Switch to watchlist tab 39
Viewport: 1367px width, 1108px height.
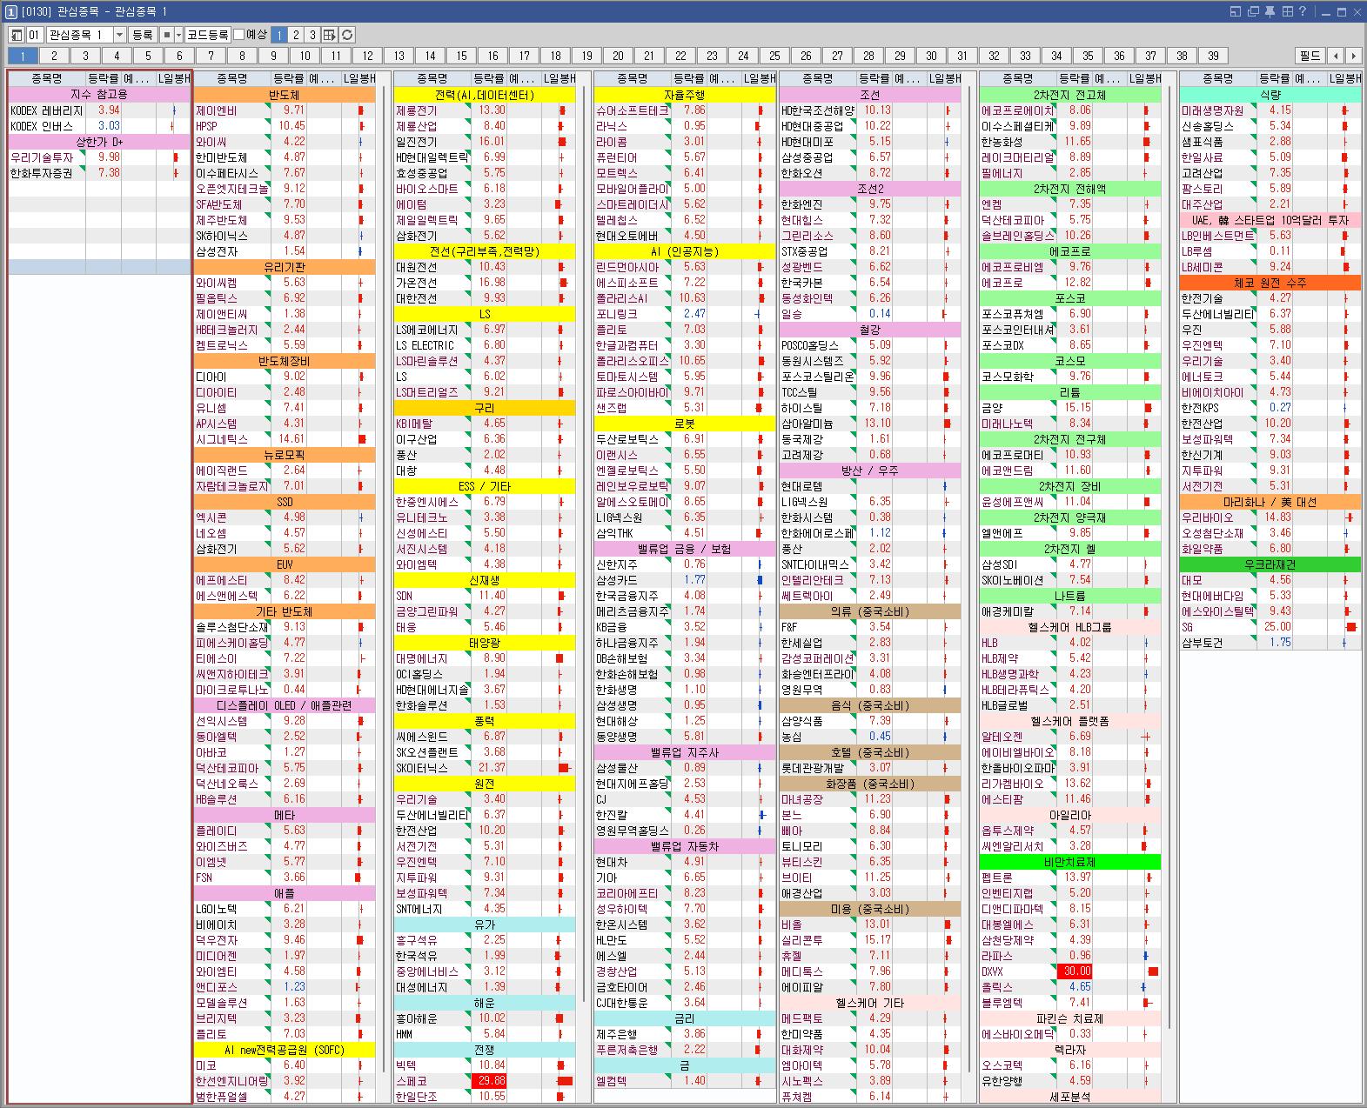coord(1213,56)
